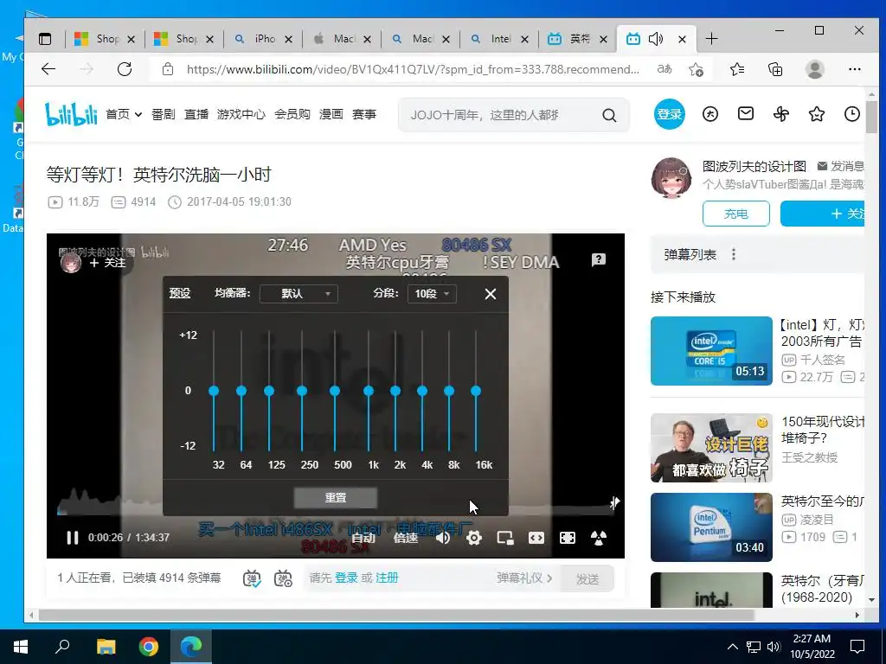Open the 10段 band count dropdown
The width and height of the screenshot is (886, 664).
click(432, 294)
